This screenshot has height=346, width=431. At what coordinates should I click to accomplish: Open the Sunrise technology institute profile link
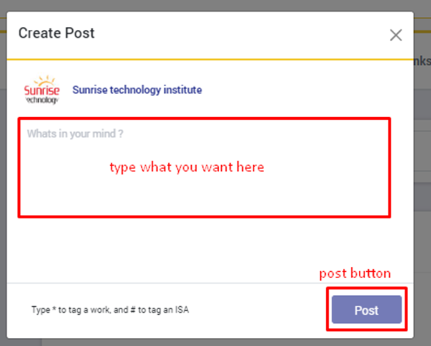(137, 90)
